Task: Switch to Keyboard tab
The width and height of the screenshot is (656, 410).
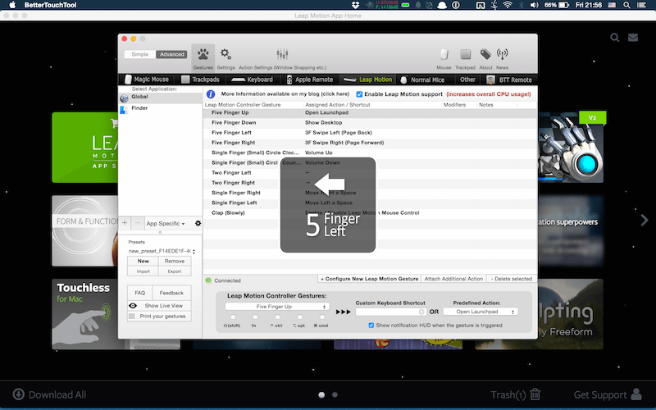Action: click(253, 80)
